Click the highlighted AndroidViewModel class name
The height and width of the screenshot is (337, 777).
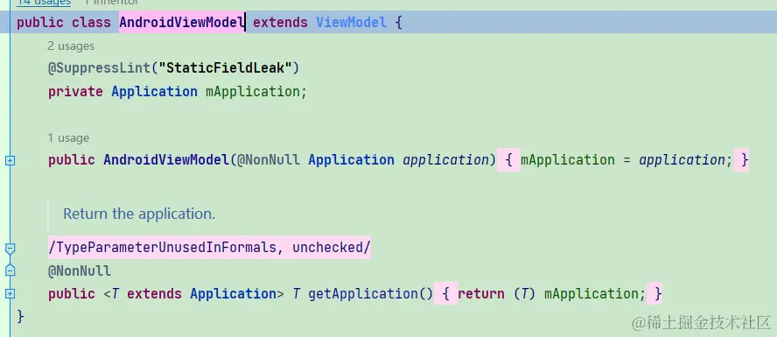click(182, 22)
